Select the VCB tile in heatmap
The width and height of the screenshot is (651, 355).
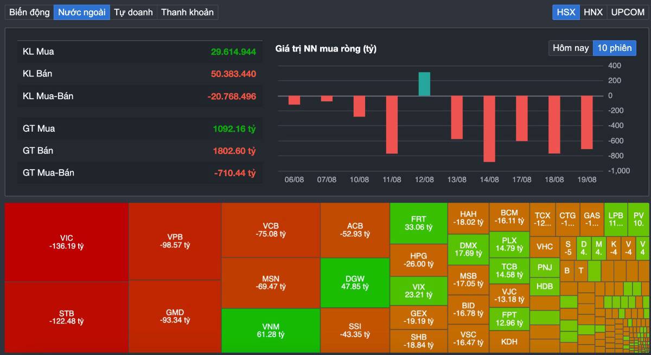coord(271,230)
